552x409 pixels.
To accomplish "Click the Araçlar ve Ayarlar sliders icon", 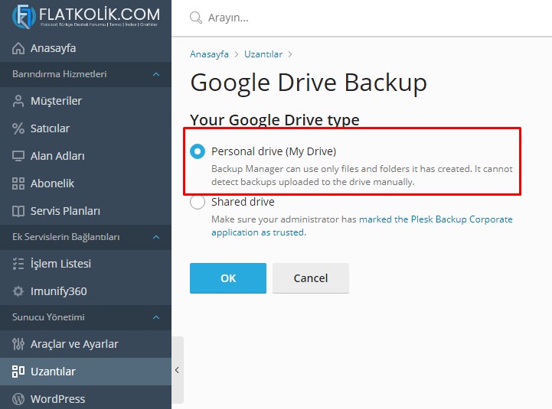I will (18, 344).
